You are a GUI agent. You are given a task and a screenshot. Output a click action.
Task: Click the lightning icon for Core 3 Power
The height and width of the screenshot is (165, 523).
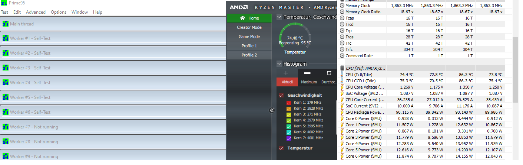click(x=342, y=137)
